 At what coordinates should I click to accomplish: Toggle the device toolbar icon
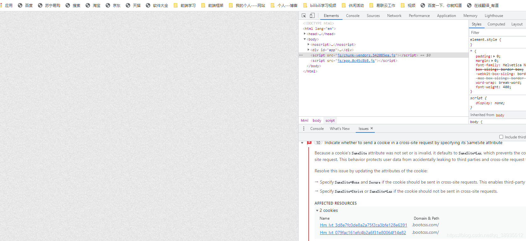(x=312, y=15)
